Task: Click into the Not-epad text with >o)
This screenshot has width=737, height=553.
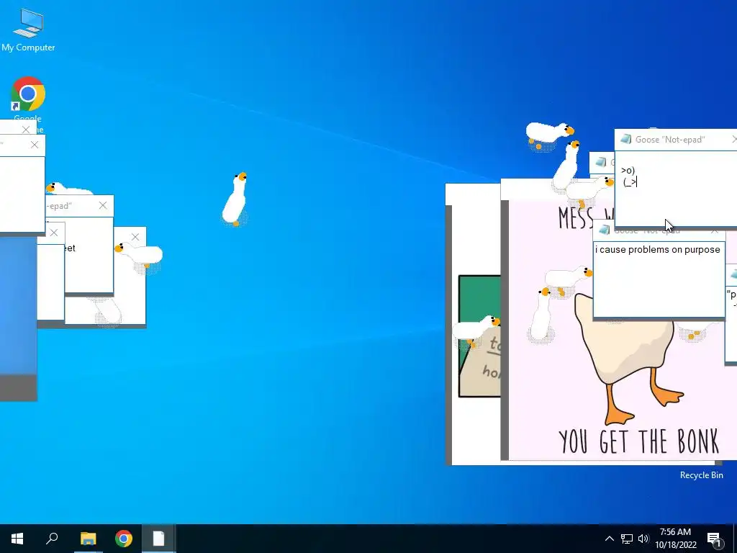Action: (x=677, y=188)
